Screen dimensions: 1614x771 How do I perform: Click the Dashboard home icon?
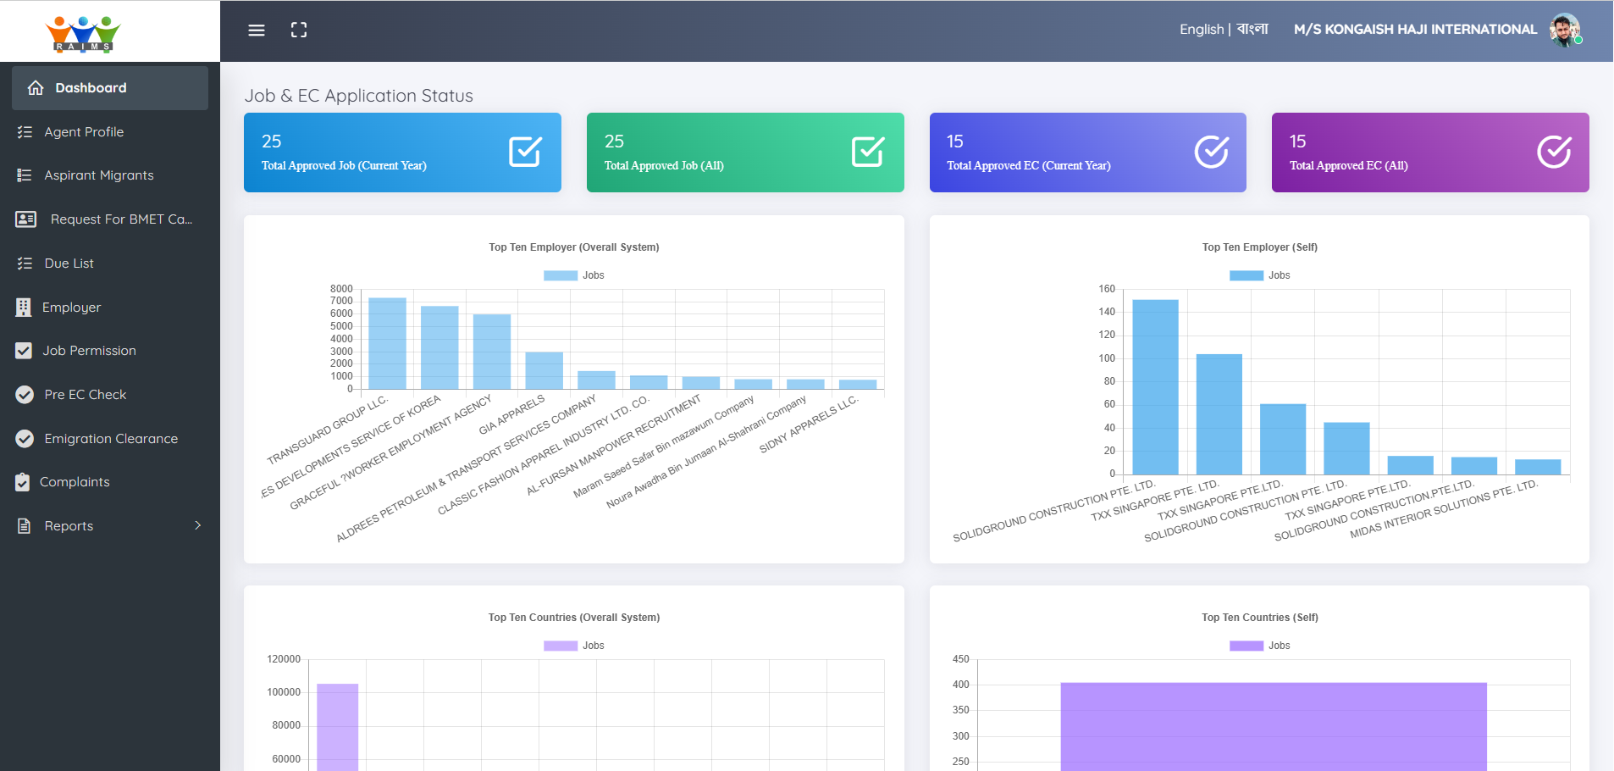[36, 88]
